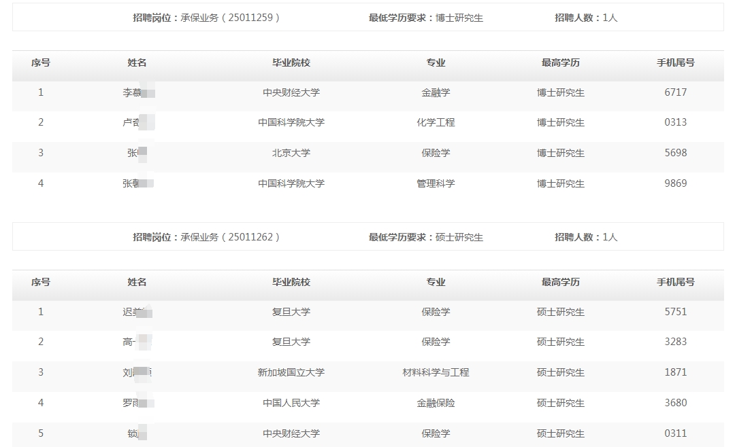The image size is (735, 447).
Task: Select the 最低学历要求：硕士研究生 requirement text
Action: pyautogui.click(x=426, y=237)
